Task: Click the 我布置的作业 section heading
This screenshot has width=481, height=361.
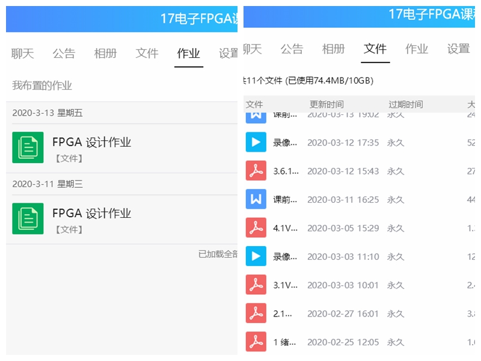Action: tap(42, 85)
